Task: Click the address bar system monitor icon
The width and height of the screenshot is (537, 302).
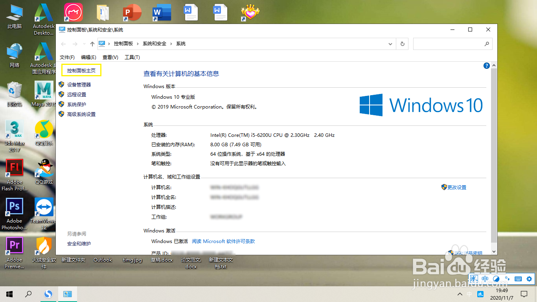Action: [x=102, y=44]
